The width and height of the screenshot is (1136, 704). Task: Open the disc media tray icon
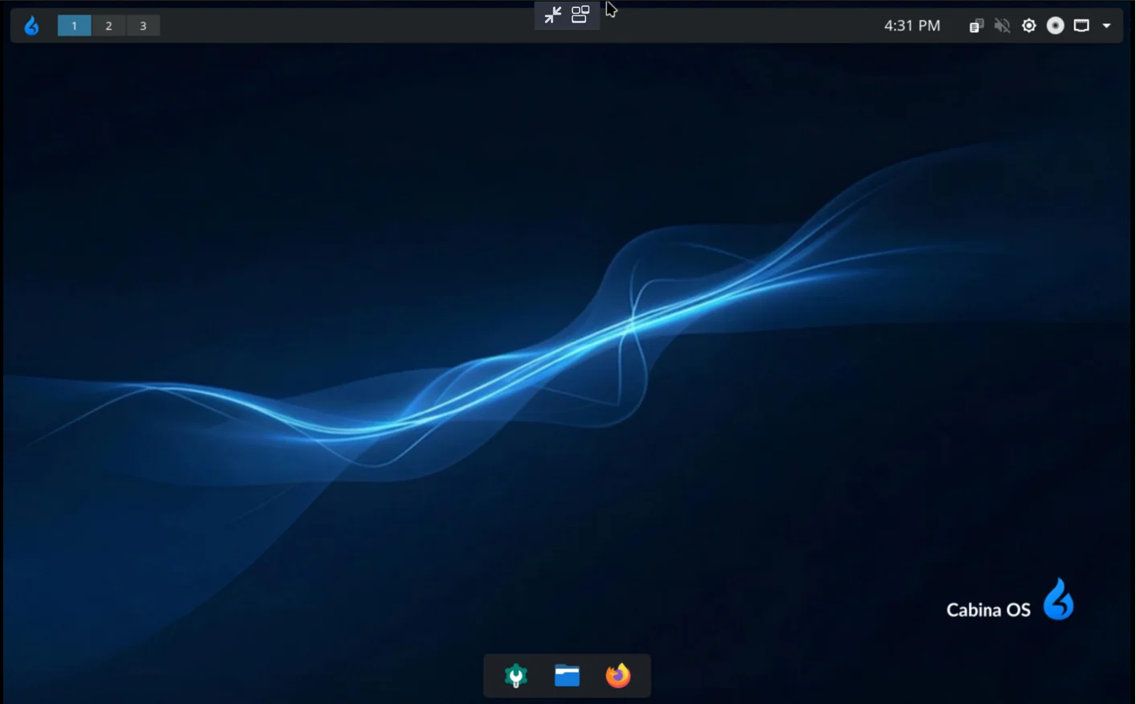[x=1056, y=26]
